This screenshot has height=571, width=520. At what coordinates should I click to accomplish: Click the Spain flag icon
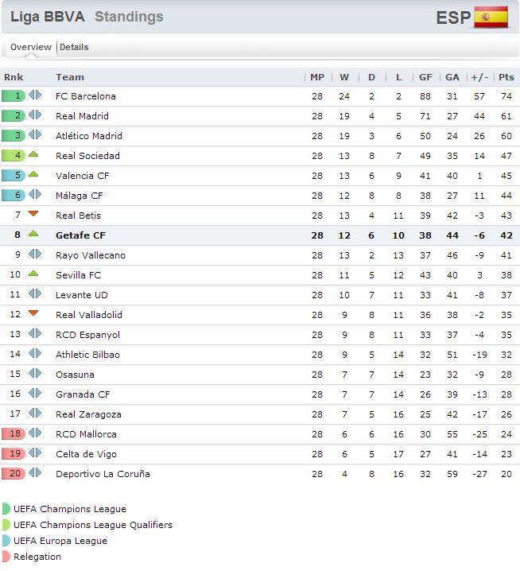pyautogui.click(x=491, y=17)
